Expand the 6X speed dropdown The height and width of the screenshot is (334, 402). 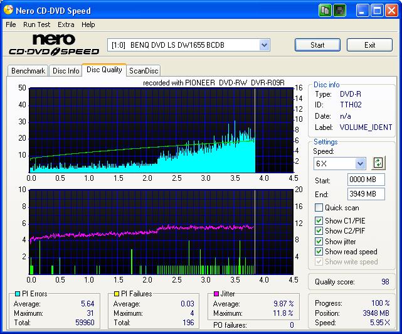[x=360, y=163]
